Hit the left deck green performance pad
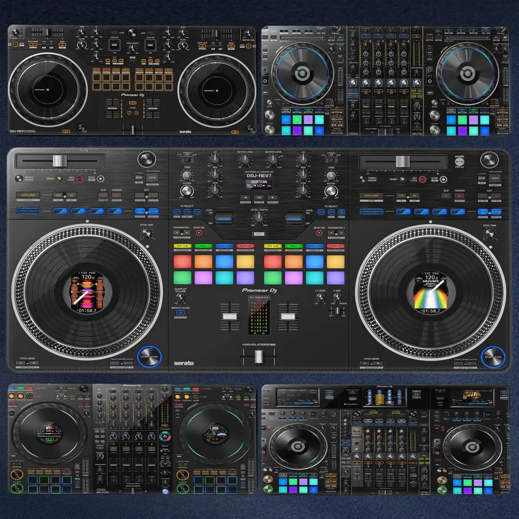Screen dimensions: 519x519 coord(182,278)
